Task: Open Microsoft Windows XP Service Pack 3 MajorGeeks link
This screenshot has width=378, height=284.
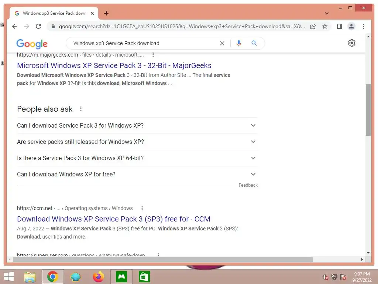Action: point(114,65)
